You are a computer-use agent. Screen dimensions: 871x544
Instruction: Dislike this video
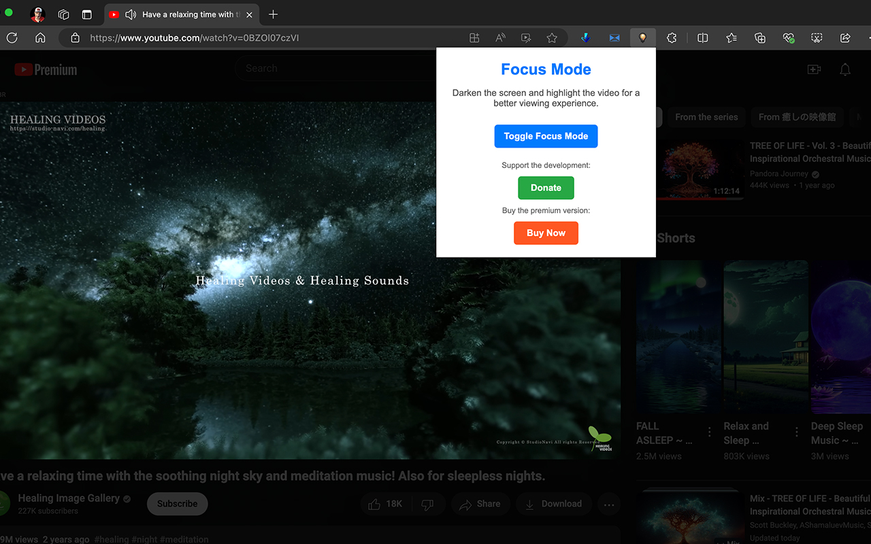tap(427, 504)
